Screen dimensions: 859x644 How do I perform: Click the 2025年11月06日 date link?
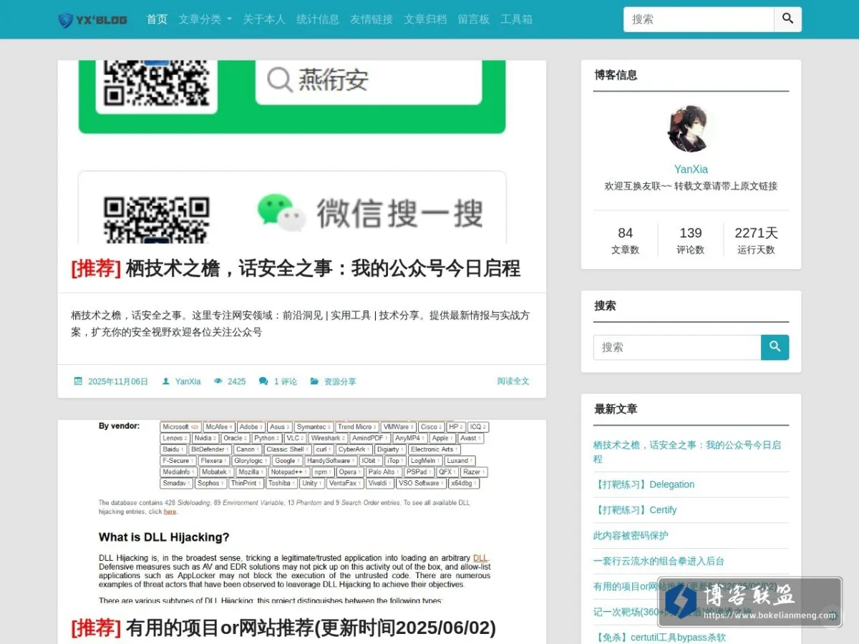118,381
